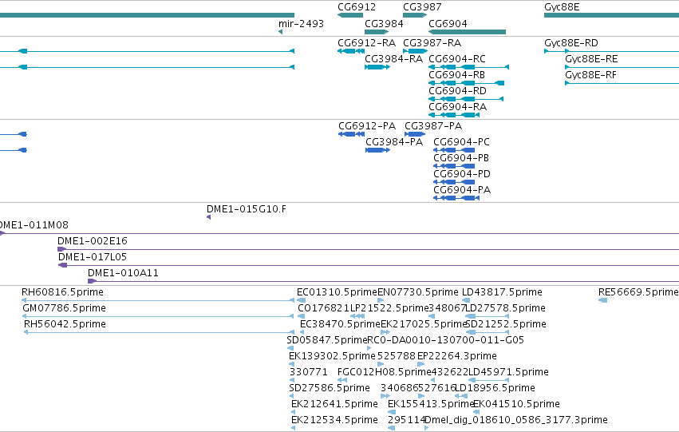Image resolution: width=679 pixels, height=432 pixels.
Task: Select protein CG6904-PC
Action: [454, 150]
